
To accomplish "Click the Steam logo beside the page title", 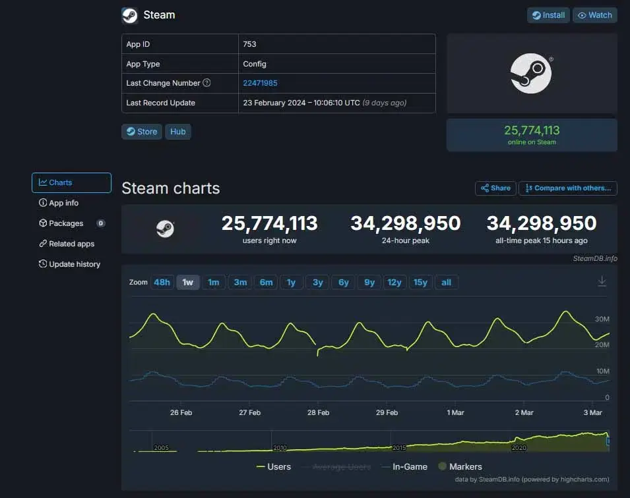I will click(130, 16).
